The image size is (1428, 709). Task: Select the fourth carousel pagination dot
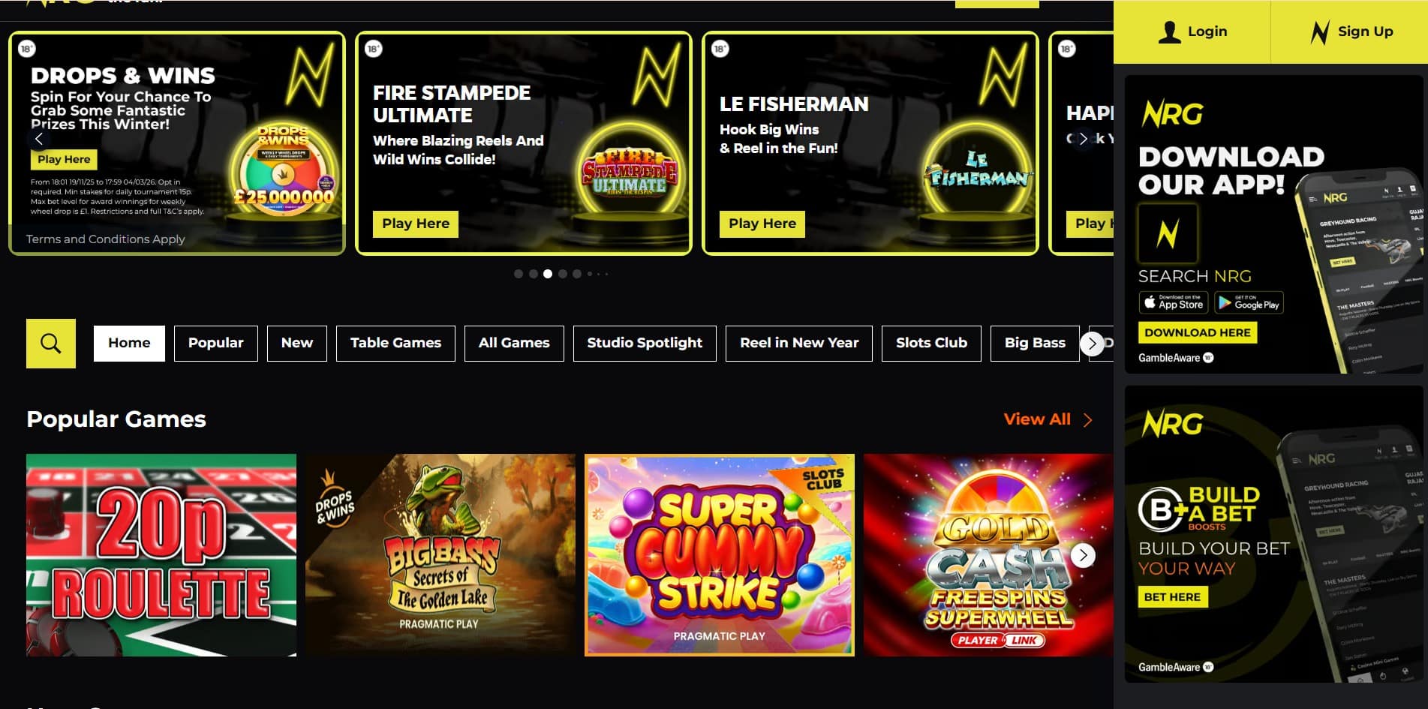coord(563,274)
